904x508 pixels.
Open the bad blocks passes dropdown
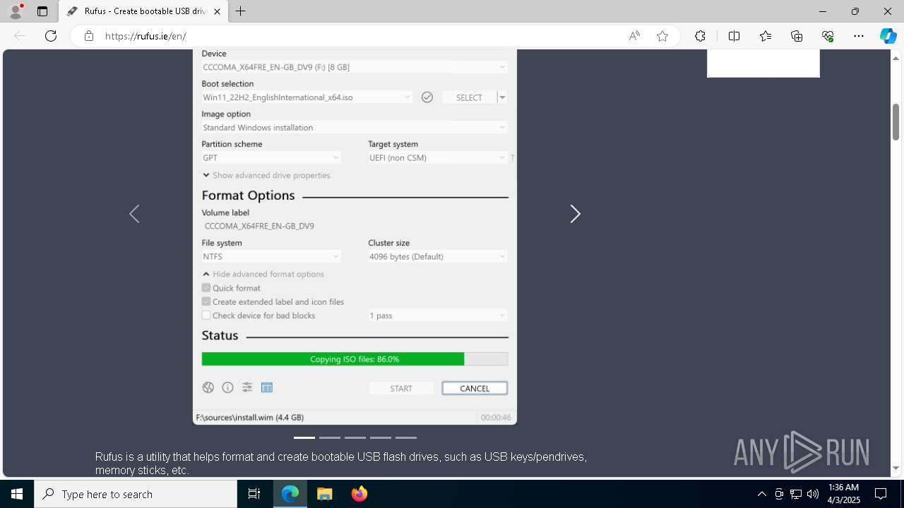pos(437,315)
